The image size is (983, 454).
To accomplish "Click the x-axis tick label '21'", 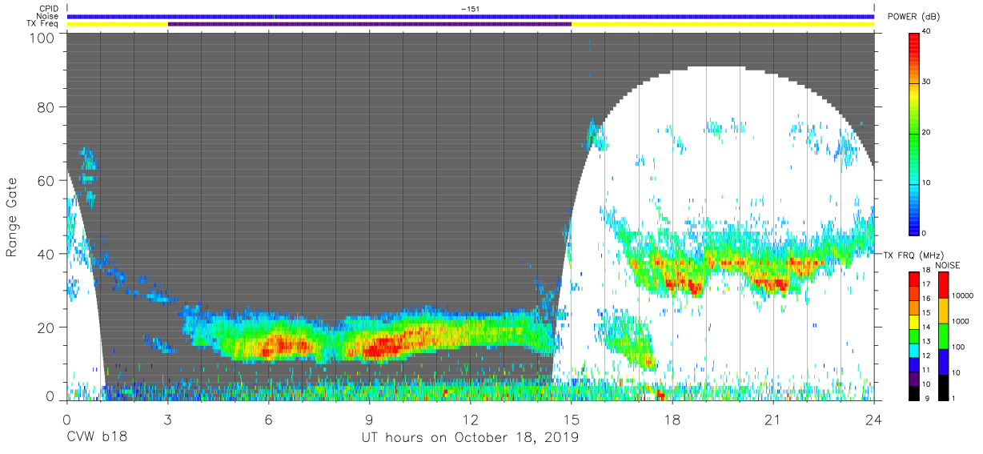I will point(773,419).
